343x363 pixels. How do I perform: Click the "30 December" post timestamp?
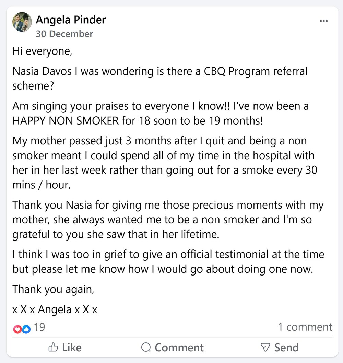coord(64,34)
